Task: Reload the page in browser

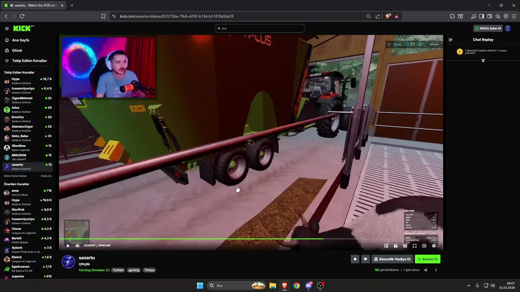Action: click(22, 16)
